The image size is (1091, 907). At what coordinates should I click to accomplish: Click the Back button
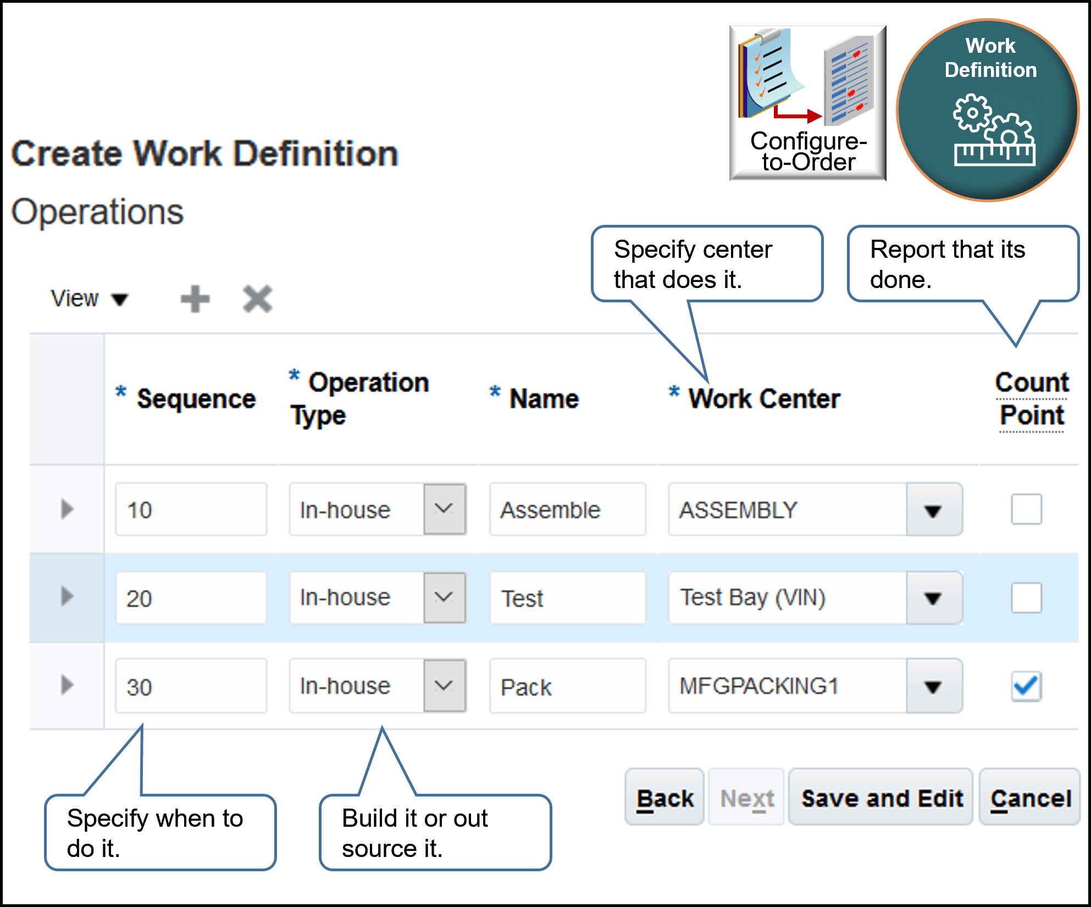coord(664,797)
